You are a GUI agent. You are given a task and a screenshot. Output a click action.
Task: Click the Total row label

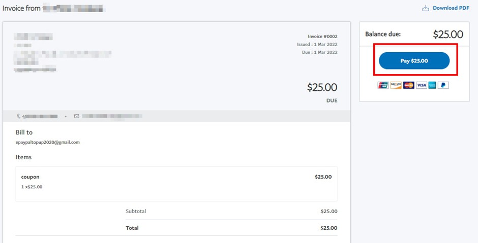pos(132,228)
